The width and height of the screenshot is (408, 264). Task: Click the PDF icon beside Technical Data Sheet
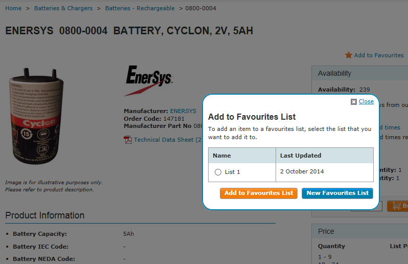pos(127,140)
